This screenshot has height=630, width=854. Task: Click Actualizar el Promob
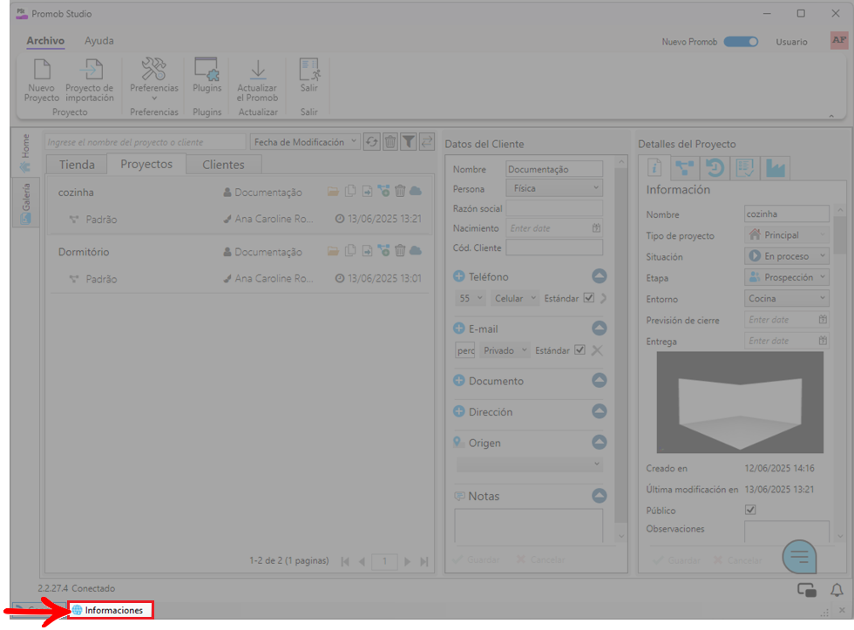click(258, 80)
